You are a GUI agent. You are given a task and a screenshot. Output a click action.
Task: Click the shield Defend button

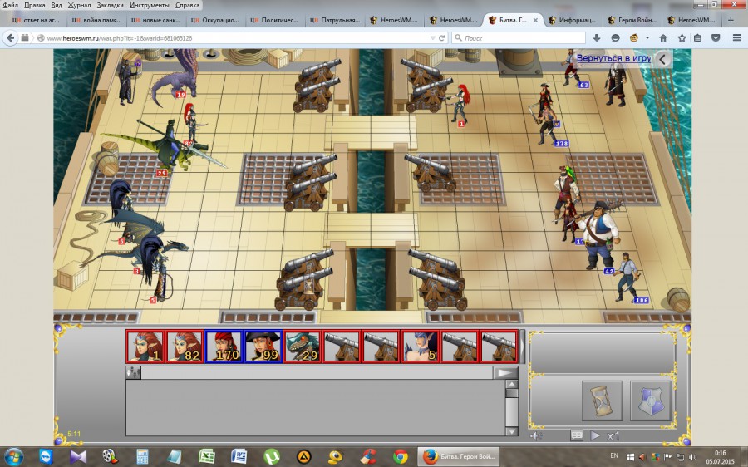[x=651, y=401]
